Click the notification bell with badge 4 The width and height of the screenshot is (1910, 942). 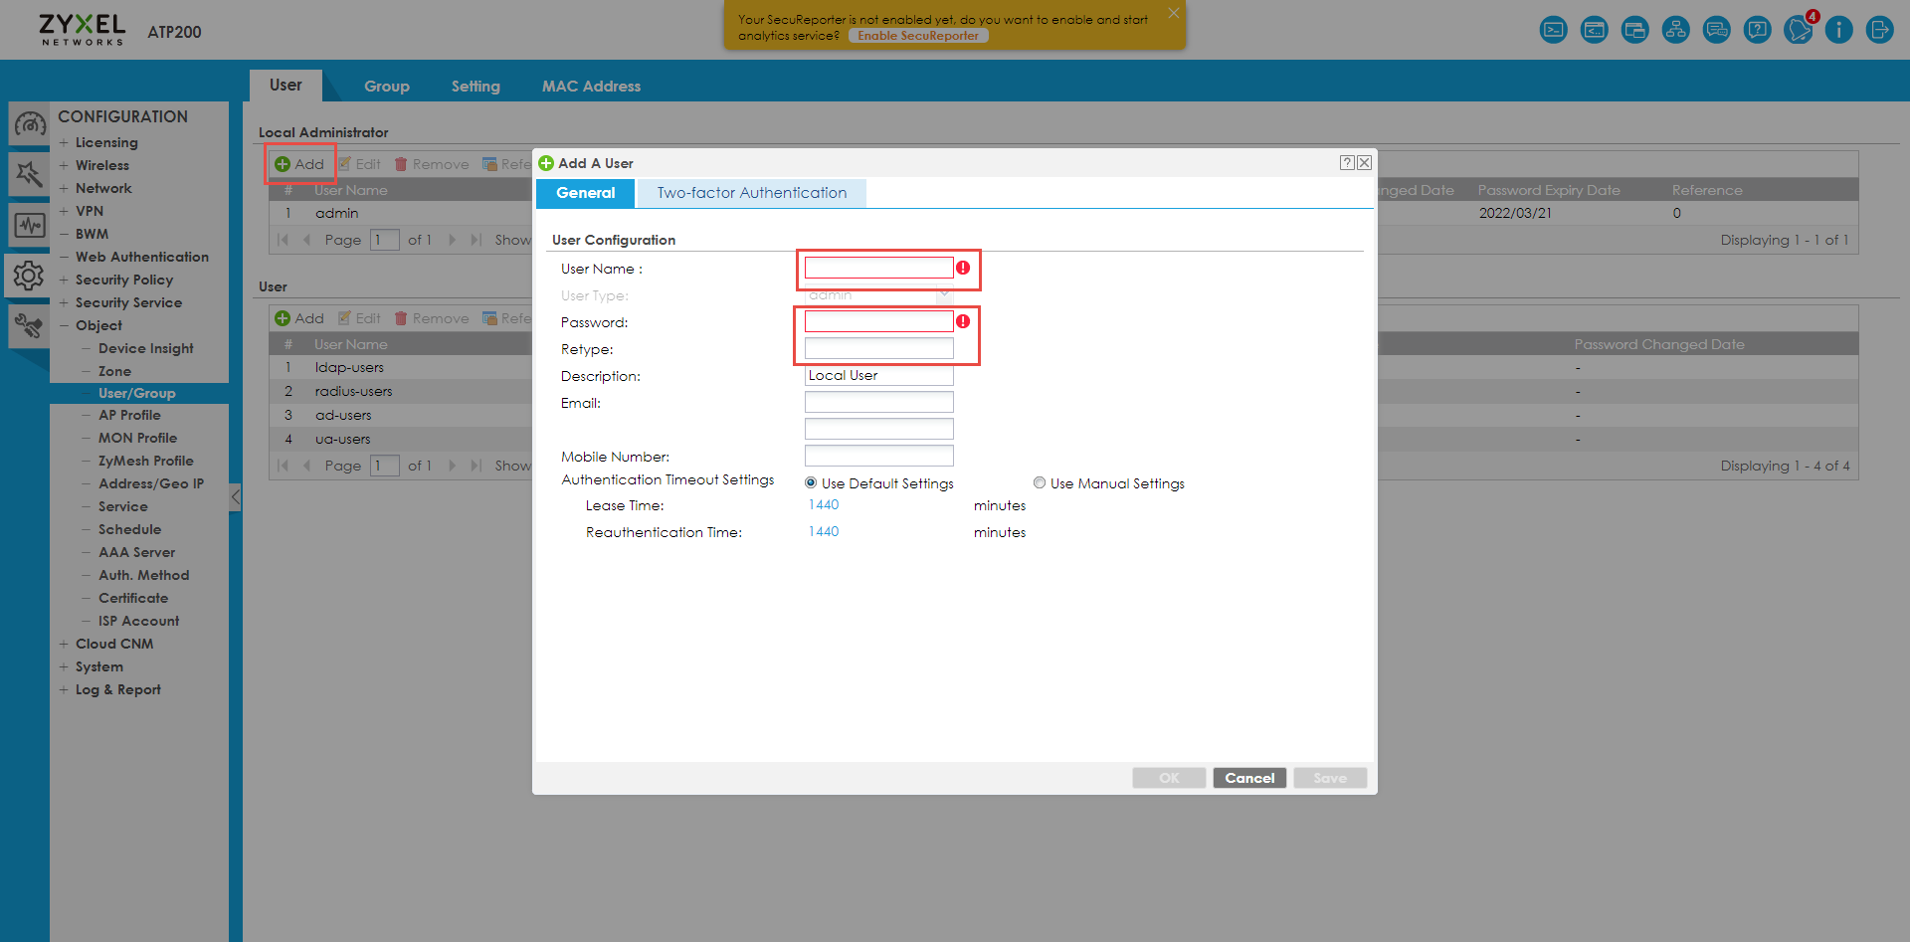(1798, 30)
